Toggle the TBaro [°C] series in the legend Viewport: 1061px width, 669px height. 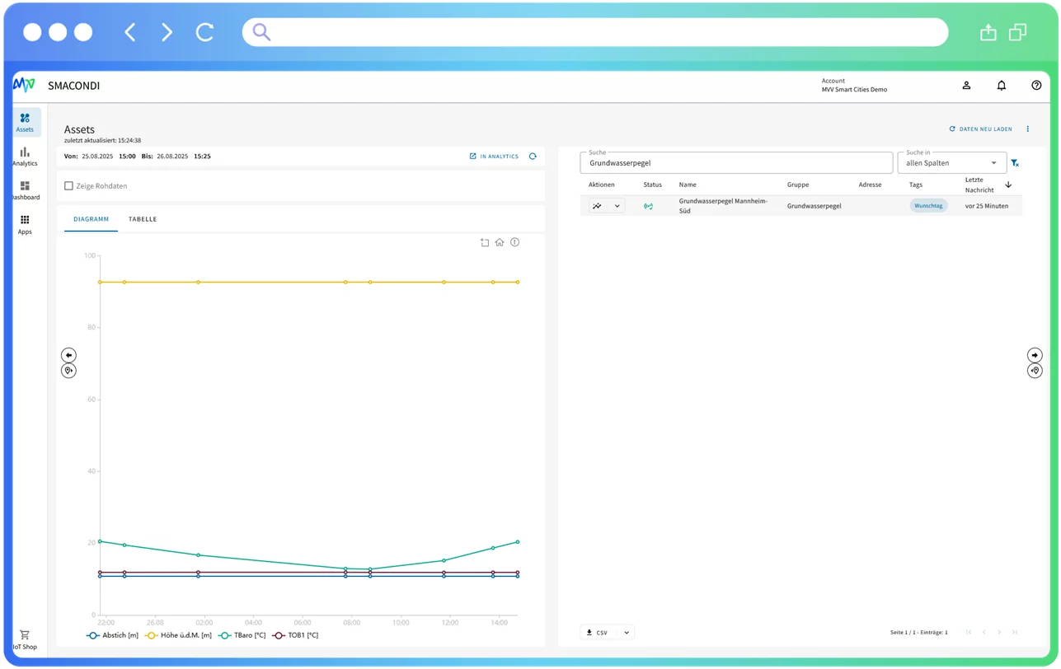coord(242,636)
